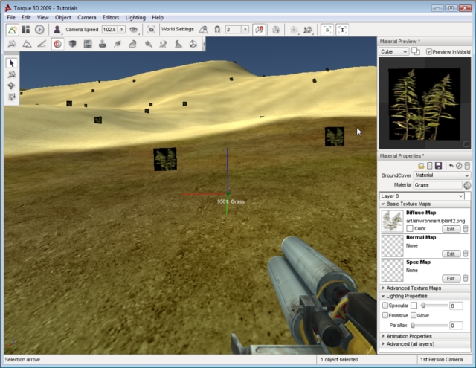Delete the Diffuse Map using trash icon
The height and width of the screenshot is (368, 476).
point(466,229)
